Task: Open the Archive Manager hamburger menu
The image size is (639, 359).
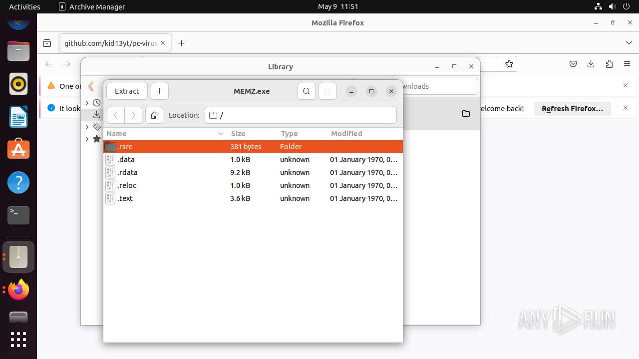Action: coord(327,91)
